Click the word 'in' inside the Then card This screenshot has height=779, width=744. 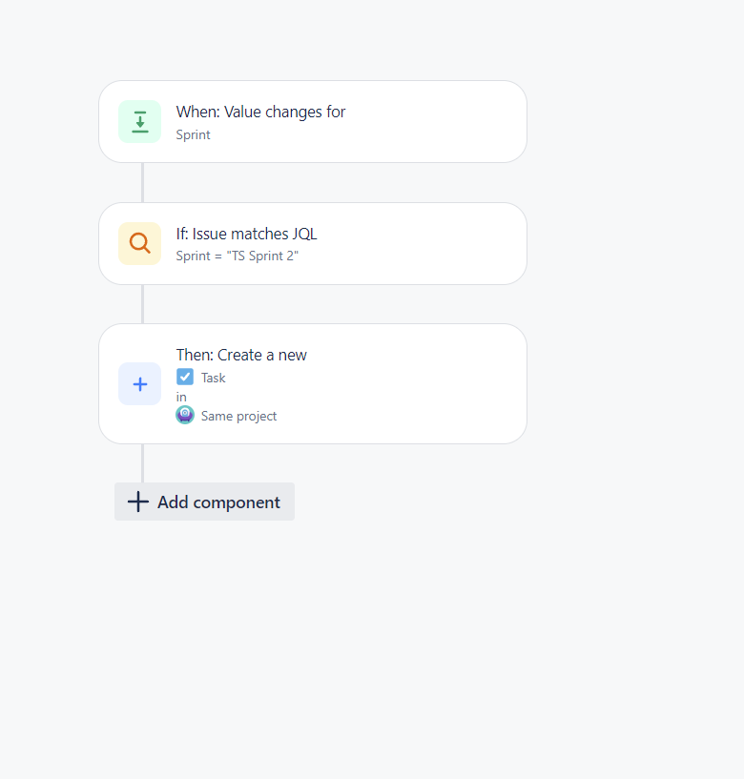point(181,397)
